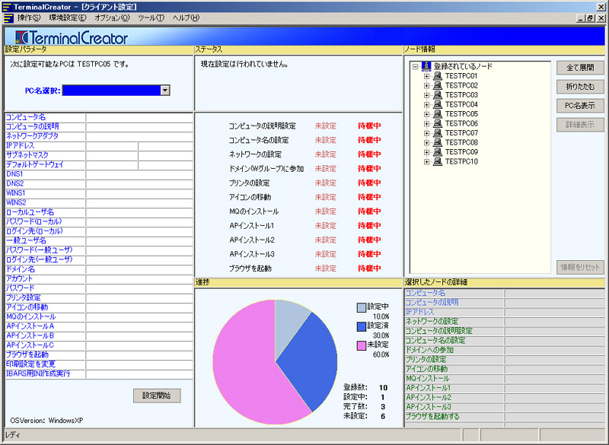The width and height of the screenshot is (609, 445).
Task: Click the 設定中 legend color swatch
Action: pos(361,307)
